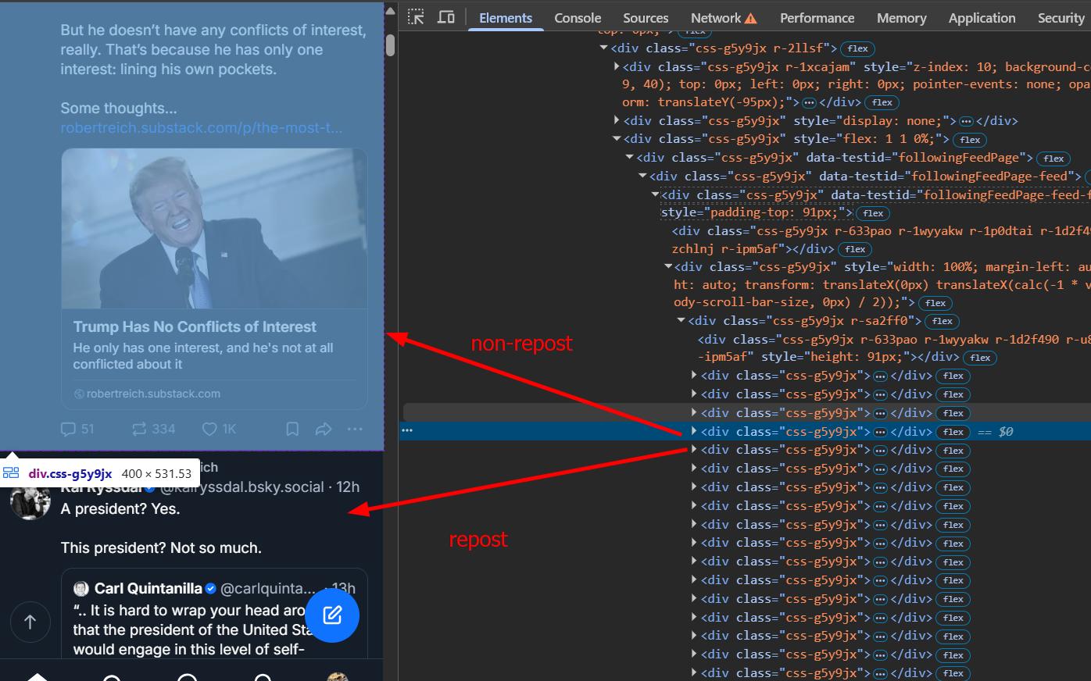Screen dimensions: 1091x681
Task: Bookmark the Trump conflicts post
Action: coord(292,429)
